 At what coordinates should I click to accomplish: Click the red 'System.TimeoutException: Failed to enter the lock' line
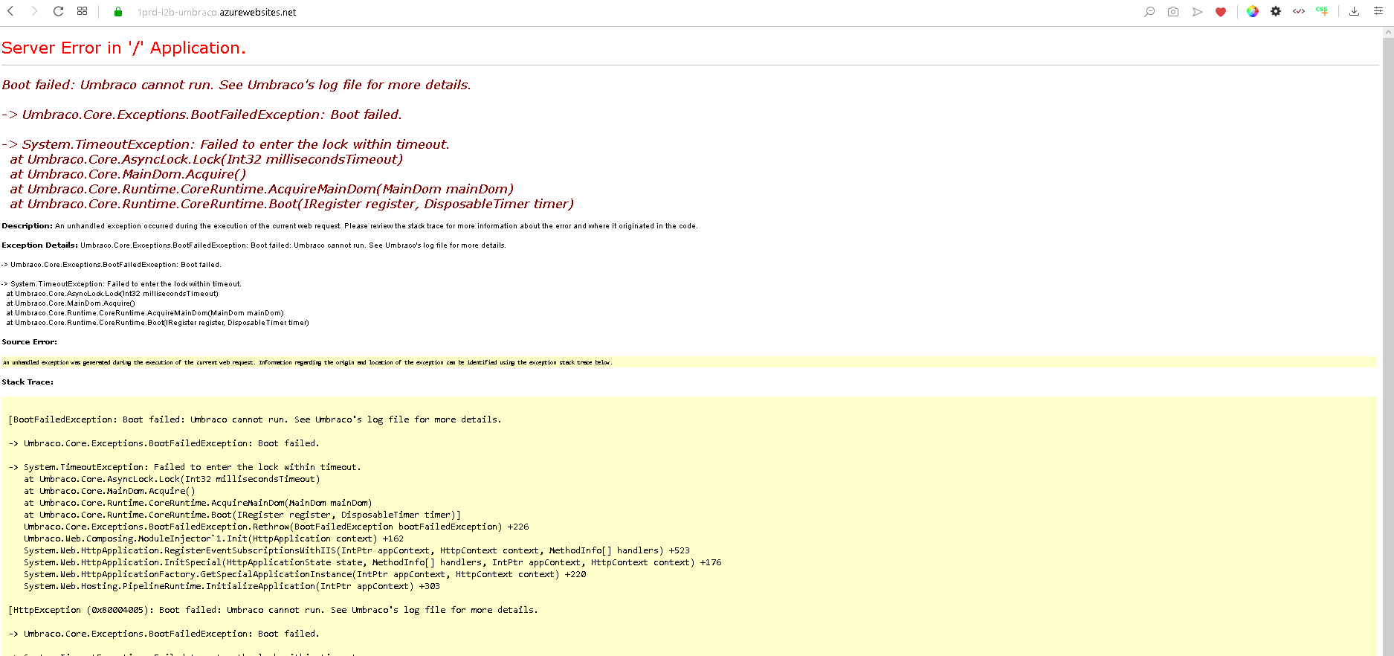coord(226,144)
